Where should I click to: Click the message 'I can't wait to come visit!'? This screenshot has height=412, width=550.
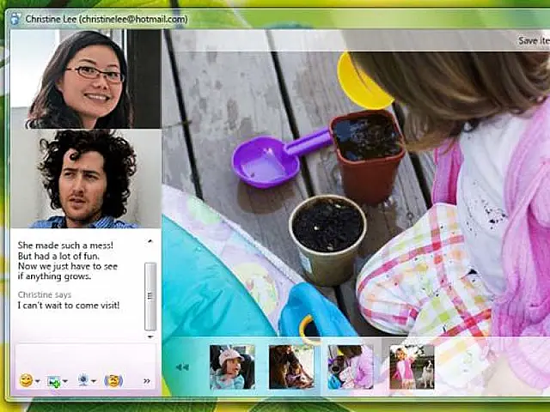click(x=69, y=306)
